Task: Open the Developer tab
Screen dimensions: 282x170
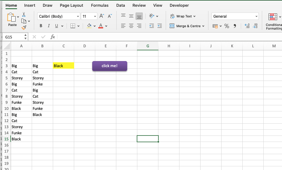Action: 179,5
